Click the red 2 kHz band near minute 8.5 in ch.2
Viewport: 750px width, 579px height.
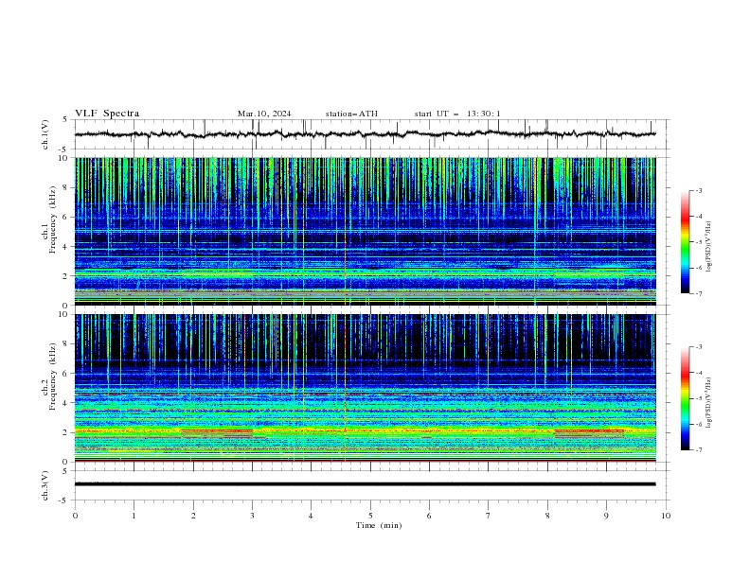pyautogui.click(x=589, y=431)
